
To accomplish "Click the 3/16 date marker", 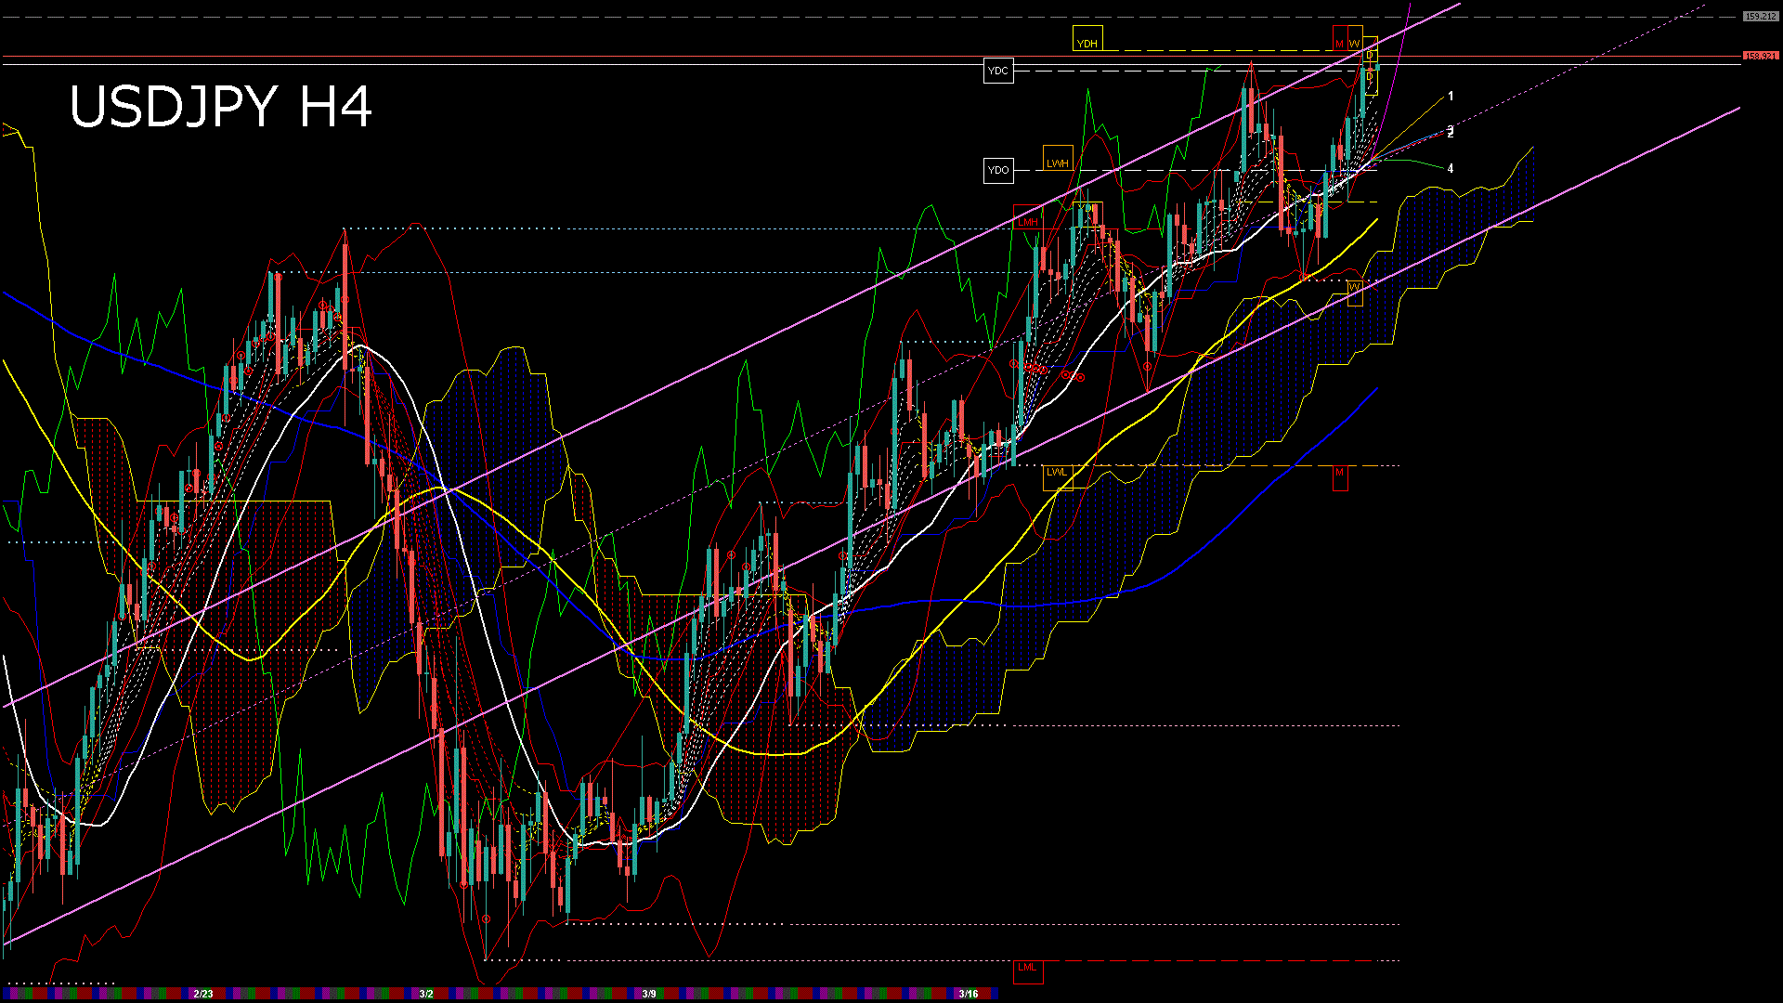I will [x=969, y=994].
